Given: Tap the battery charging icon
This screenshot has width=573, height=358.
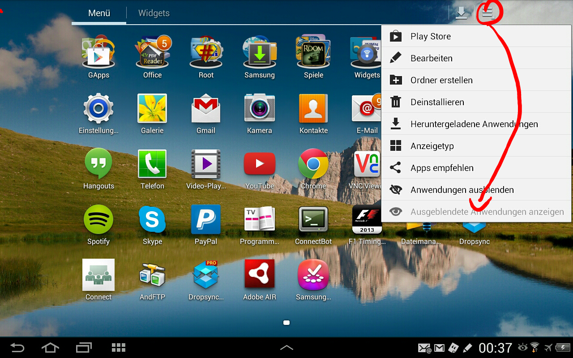Looking at the screenshot, I should [x=563, y=348].
